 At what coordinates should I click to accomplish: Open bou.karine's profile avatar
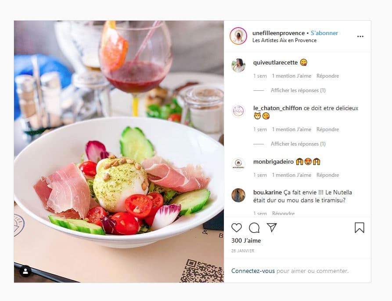pos(238,195)
